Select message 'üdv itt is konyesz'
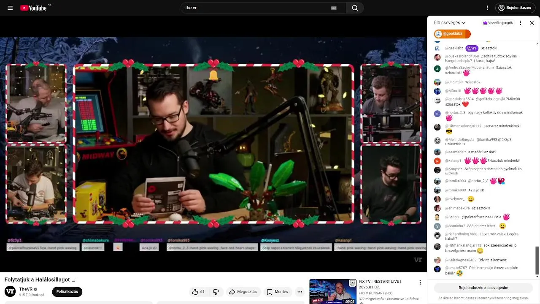The height and width of the screenshot is (304, 540). pyautogui.click(x=493, y=260)
